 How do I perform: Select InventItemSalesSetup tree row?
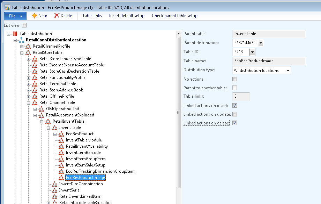pyautogui.click(x=85, y=165)
